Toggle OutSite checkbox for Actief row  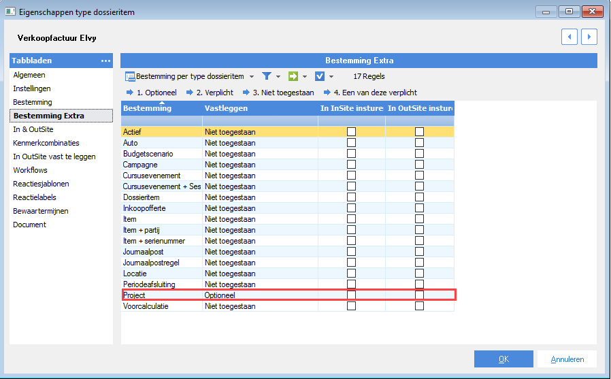click(419, 131)
